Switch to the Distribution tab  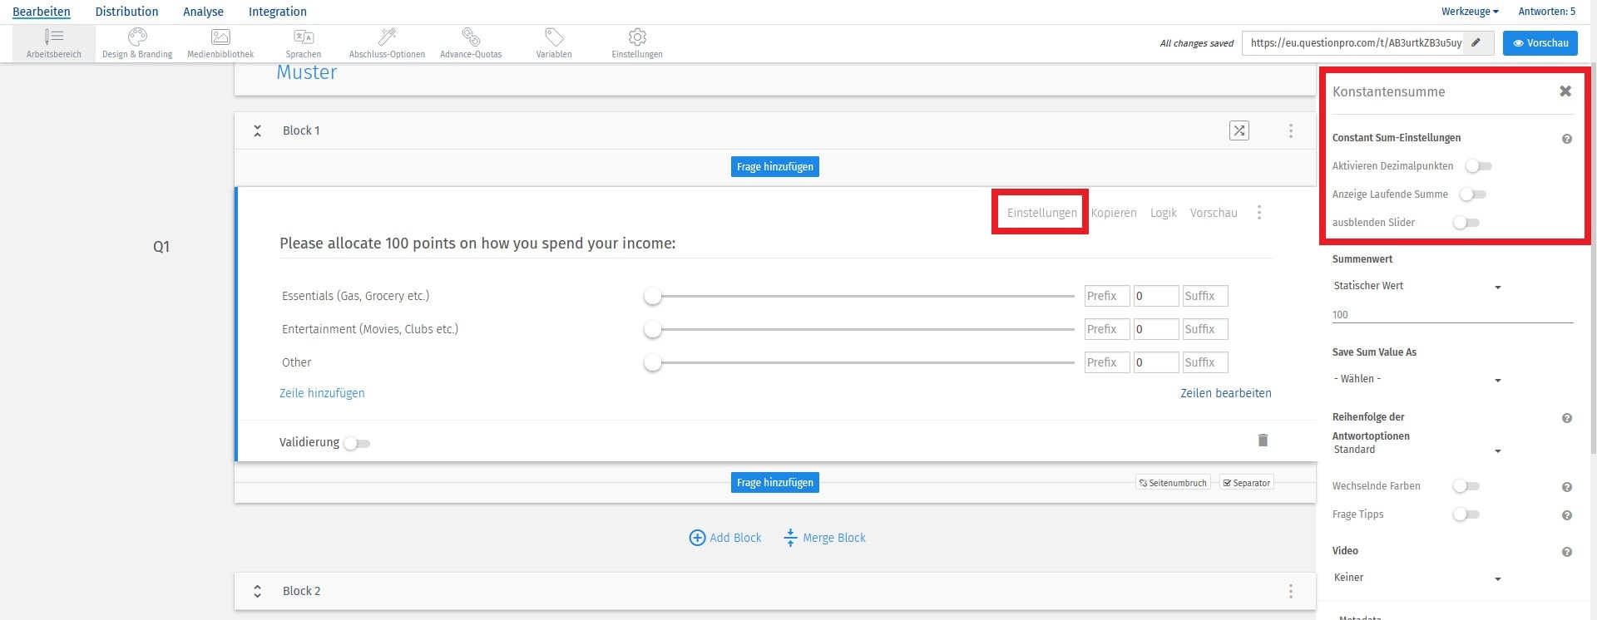tap(126, 12)
